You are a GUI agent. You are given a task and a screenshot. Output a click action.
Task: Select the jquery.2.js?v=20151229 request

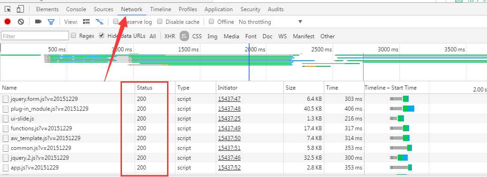click(x=40, y=158)
